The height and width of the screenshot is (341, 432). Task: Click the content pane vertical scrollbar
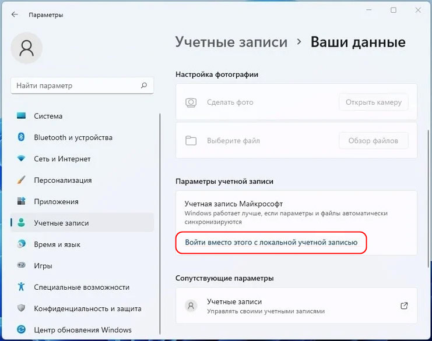[428, 198]
